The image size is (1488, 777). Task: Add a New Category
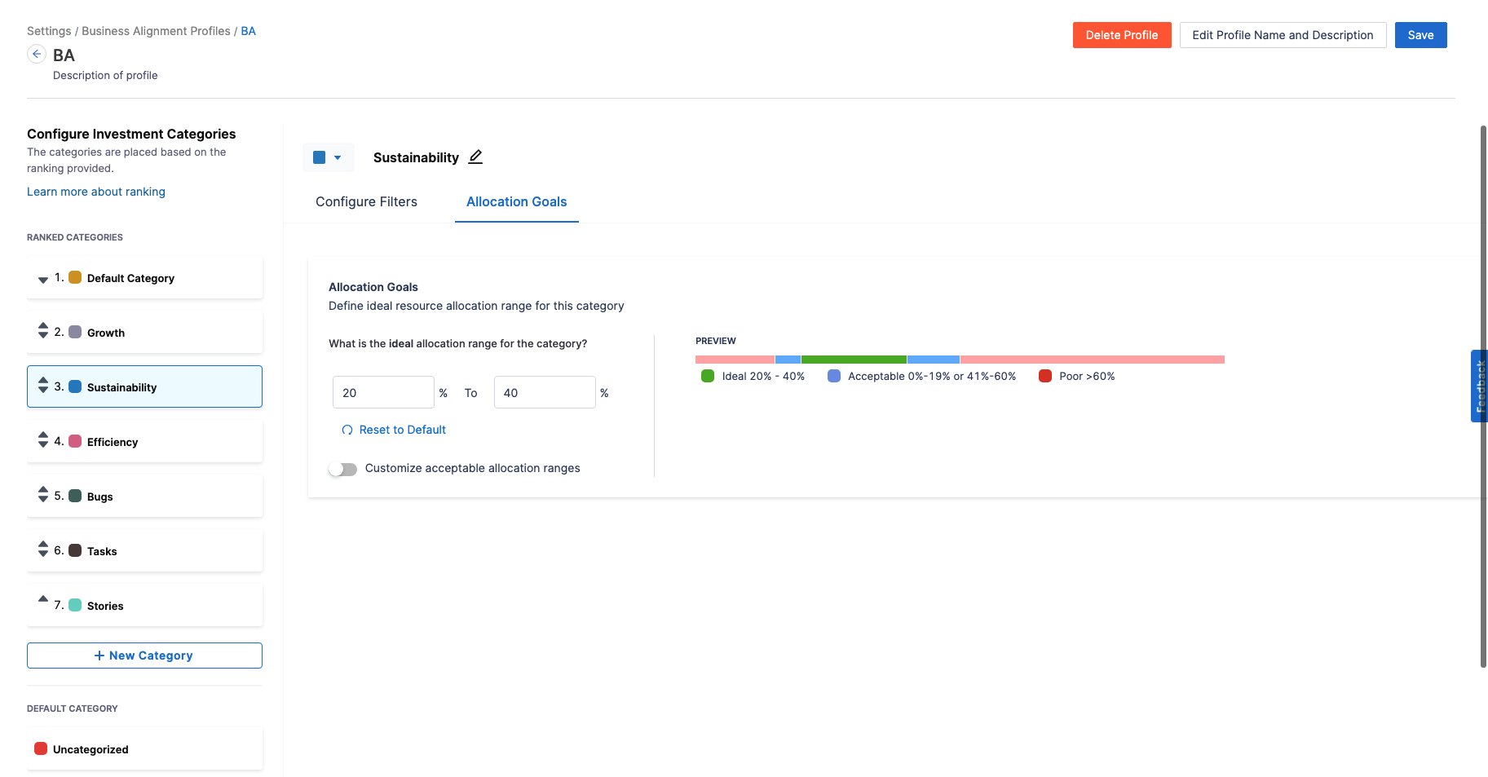pos(144,656)
